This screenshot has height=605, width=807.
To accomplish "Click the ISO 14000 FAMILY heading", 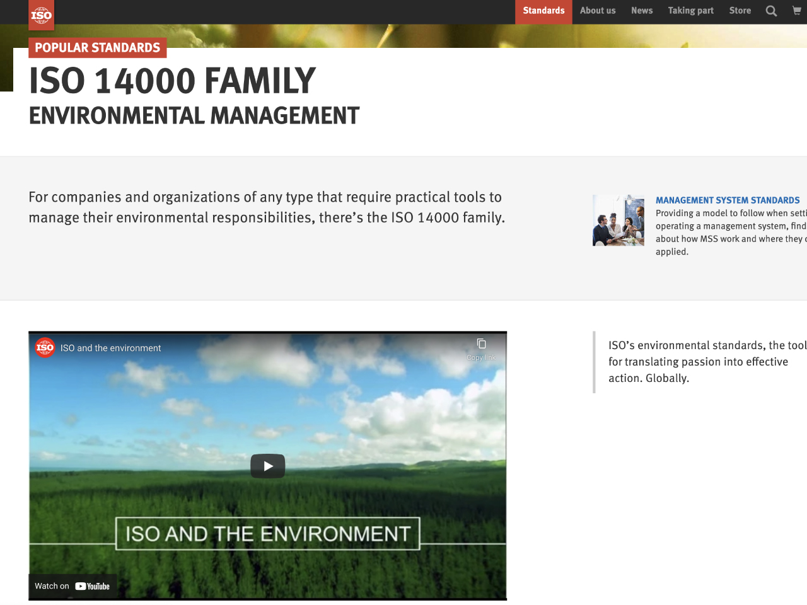I will point(172,81).
